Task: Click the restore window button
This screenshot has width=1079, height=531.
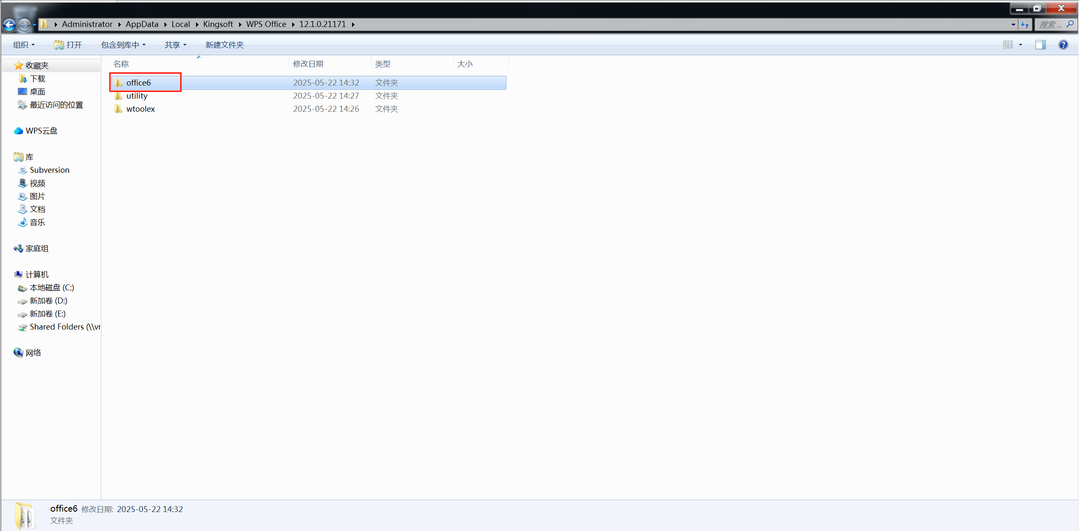Action: click(1037, 8)
